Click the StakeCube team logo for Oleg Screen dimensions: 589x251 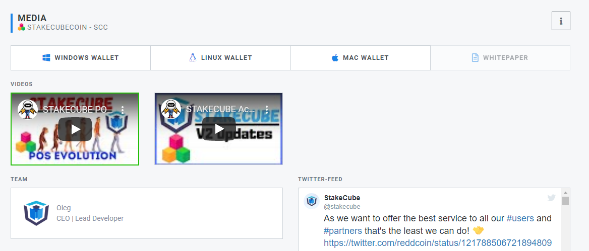(36, 213)
